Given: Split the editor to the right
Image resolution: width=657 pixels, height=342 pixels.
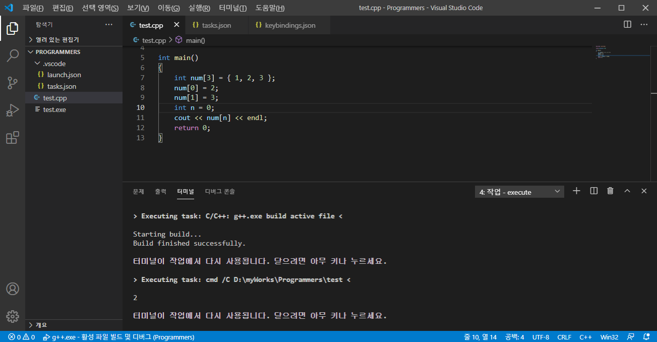Looking at the screenshot, I should (628, 24).
